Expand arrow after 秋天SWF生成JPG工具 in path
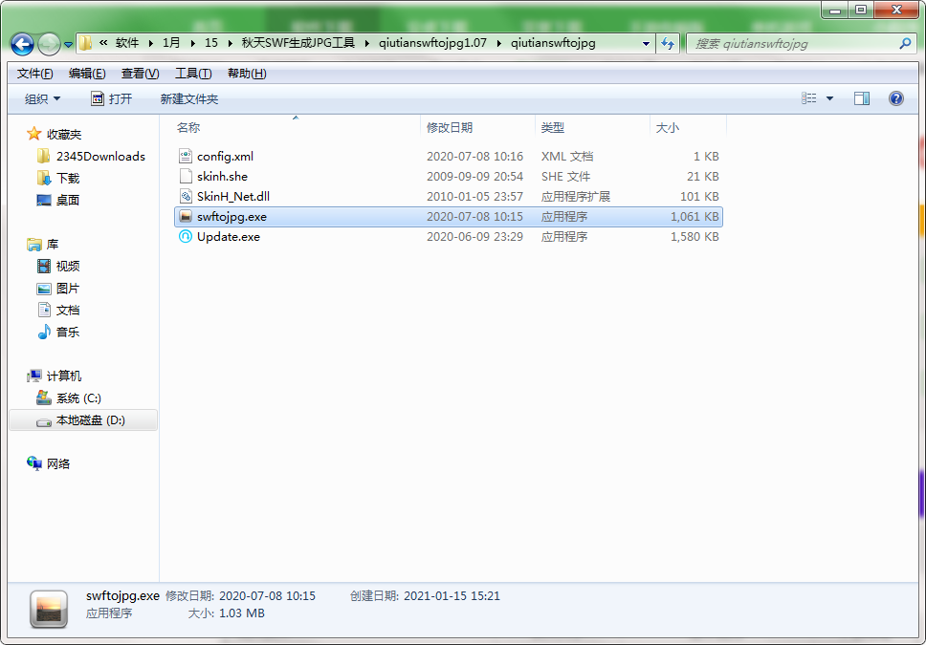This screenshot has height=645, width=926. click(x=366, y=43)
